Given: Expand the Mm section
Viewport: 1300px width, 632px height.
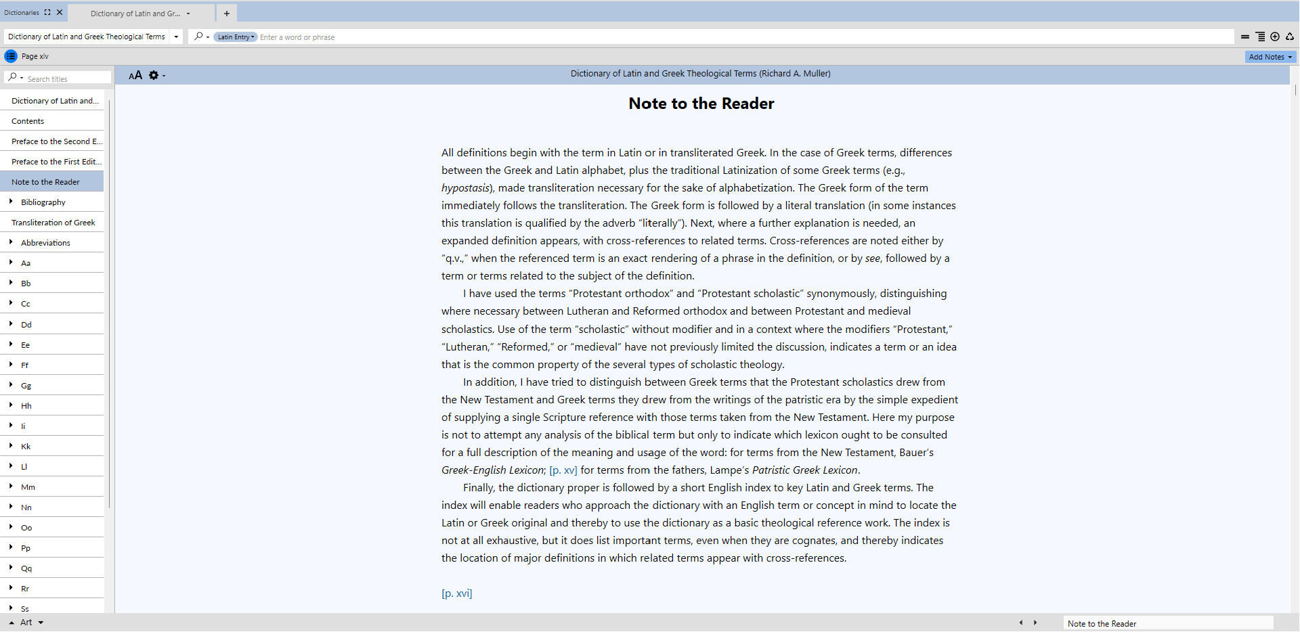Looking at the screenshot, I should point(11,487).
